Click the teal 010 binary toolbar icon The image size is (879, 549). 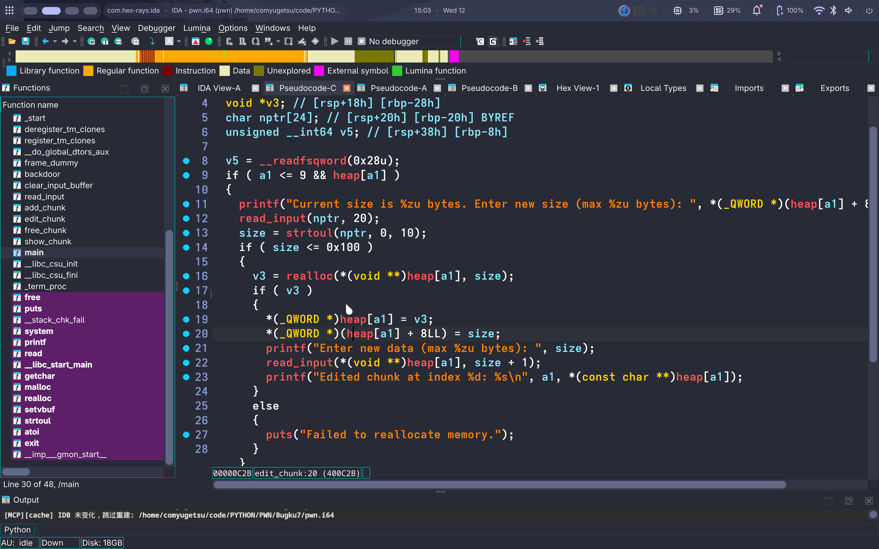118,41
